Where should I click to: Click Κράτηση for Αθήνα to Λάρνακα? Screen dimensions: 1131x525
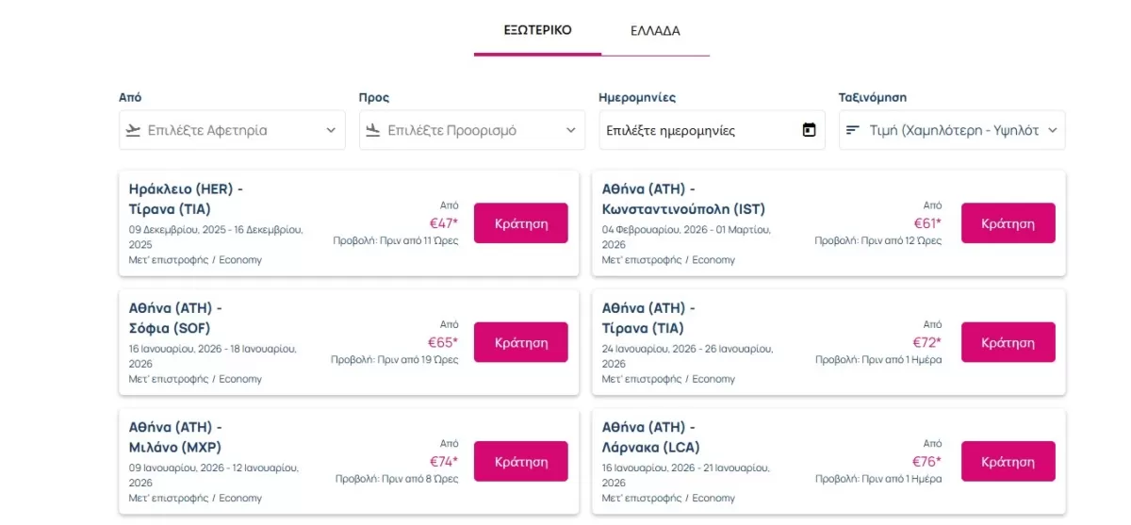coord(1008,462)
